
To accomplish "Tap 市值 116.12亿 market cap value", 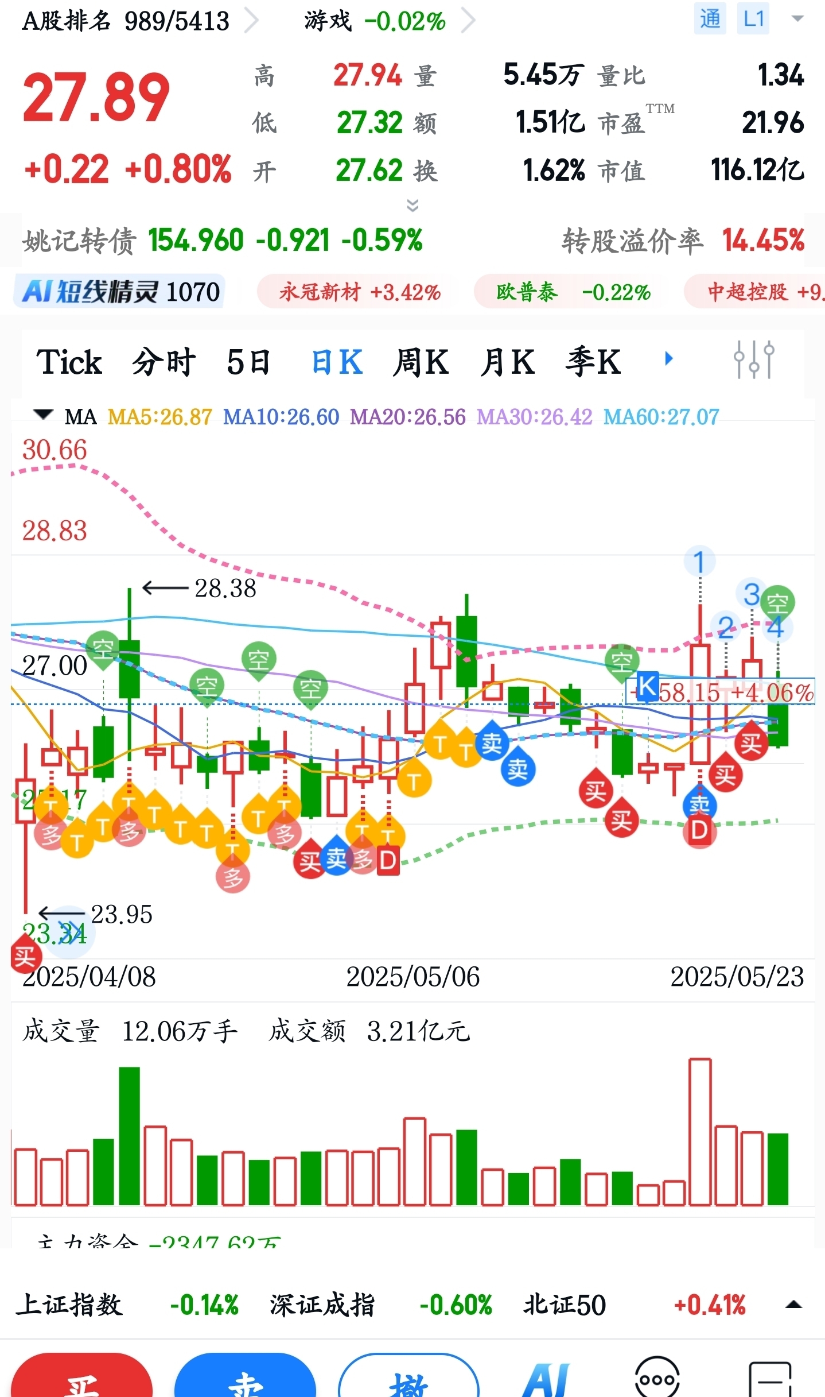I will pos(757,170).
